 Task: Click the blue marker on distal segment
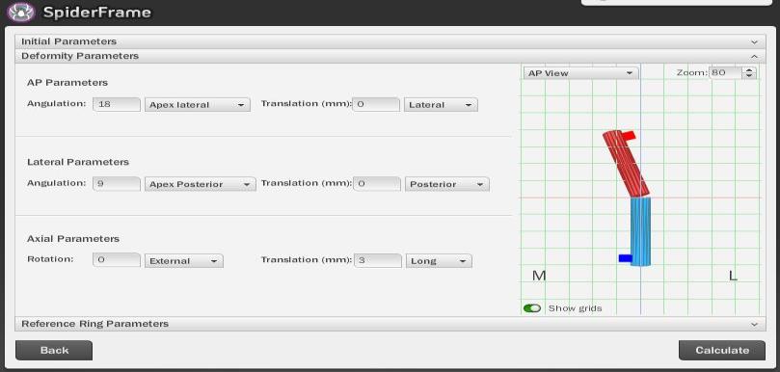click(x=626, y=258)
